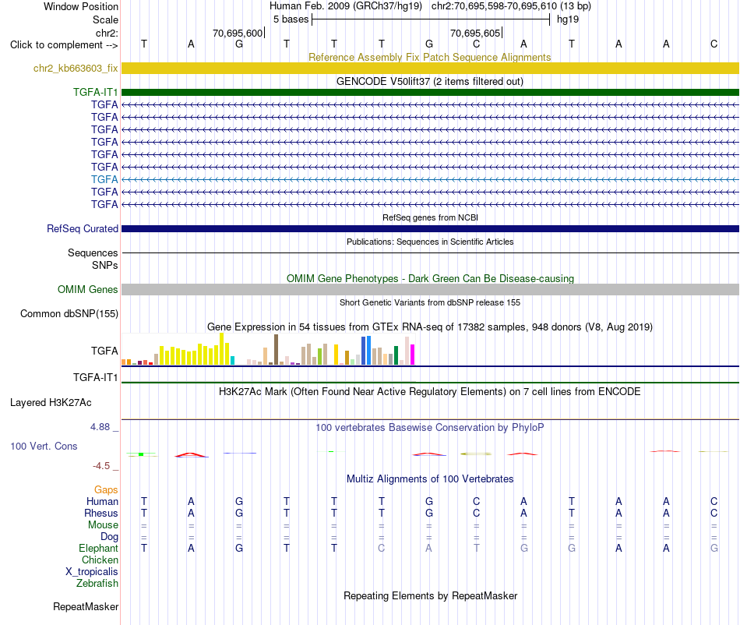Open 'Reference Assembly Fix Patch Sequence Alignments' track title

point(429,57)
